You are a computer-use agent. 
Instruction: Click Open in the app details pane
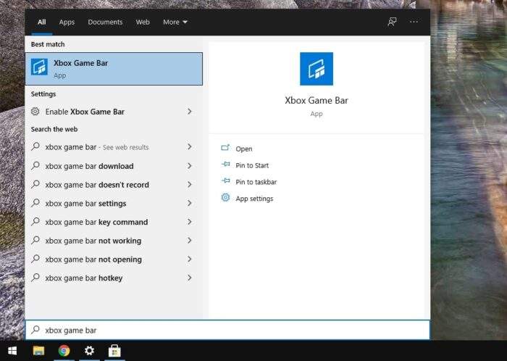244,149
